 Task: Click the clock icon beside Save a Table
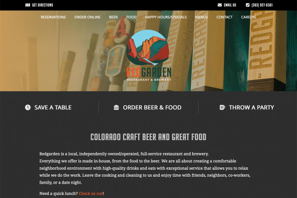point(28,107)
